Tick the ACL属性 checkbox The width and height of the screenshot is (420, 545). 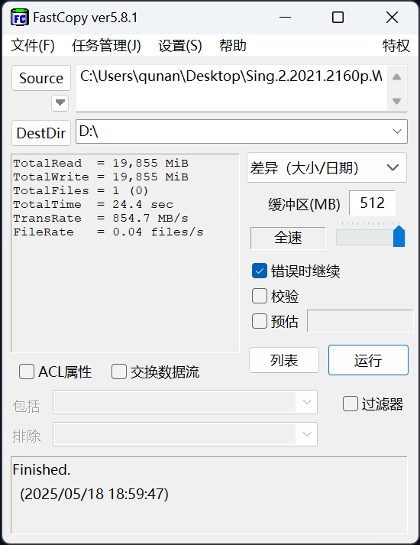click(x=27, y=371)
